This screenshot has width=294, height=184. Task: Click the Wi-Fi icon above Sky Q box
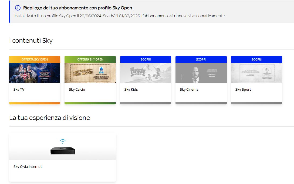click(63, 141)
